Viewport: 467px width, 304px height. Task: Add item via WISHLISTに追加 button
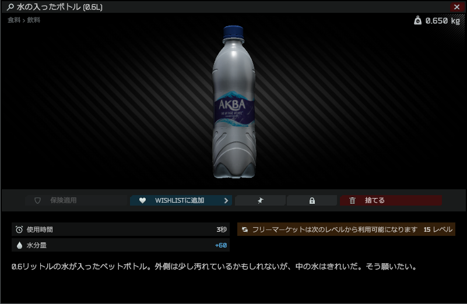181,200
